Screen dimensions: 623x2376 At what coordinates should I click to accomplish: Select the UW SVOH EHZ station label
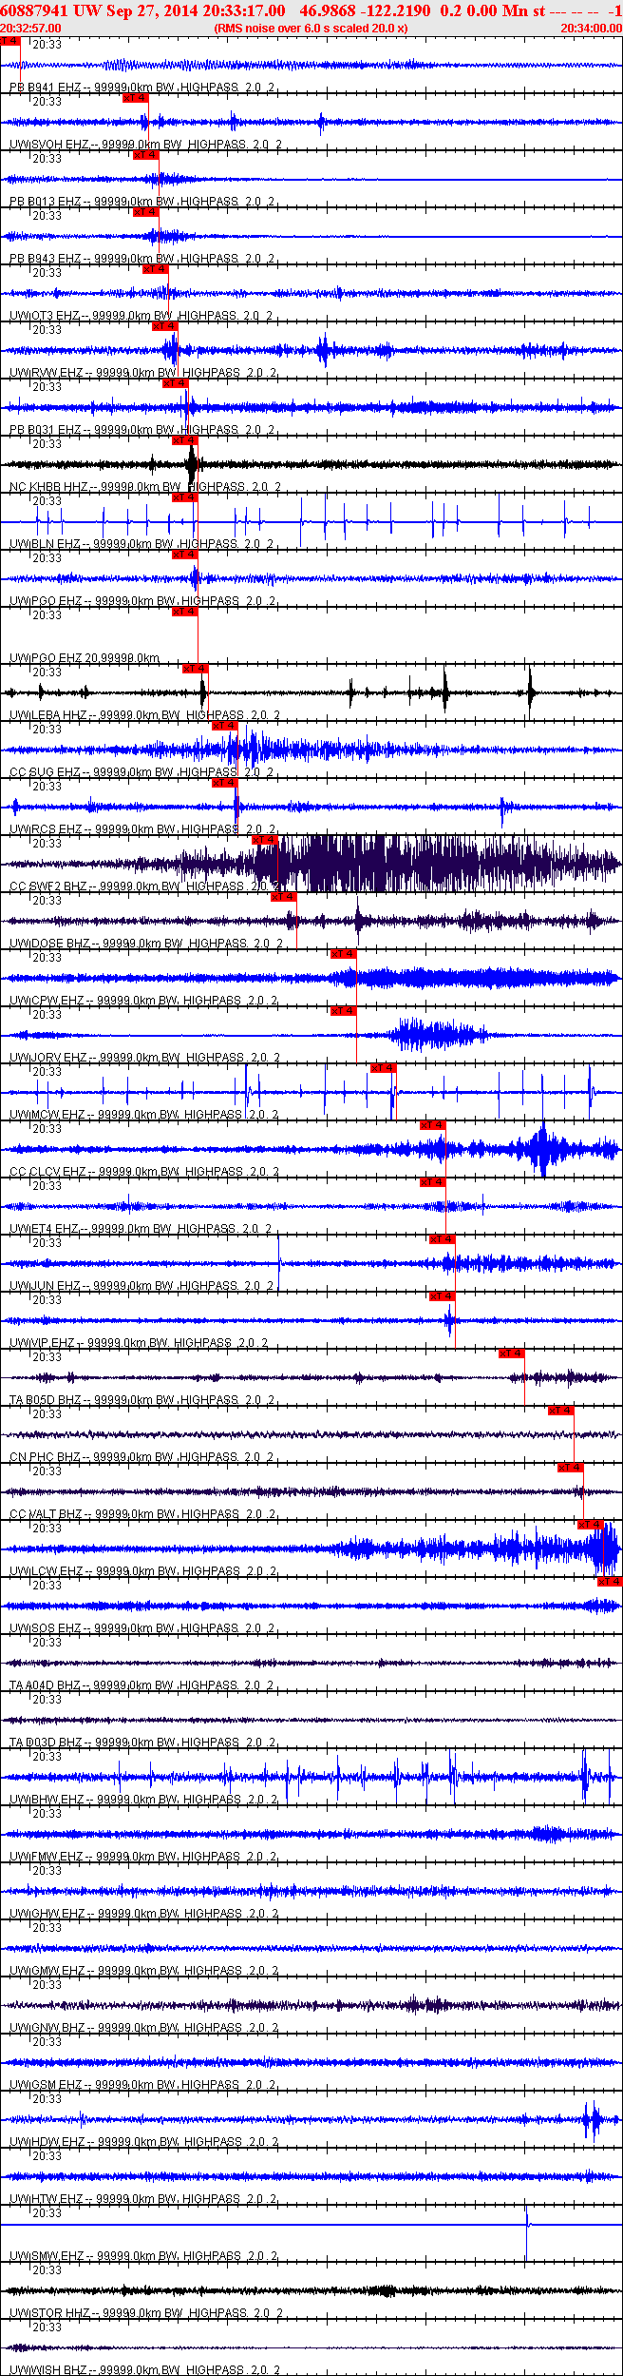click(x=146, y=145)
